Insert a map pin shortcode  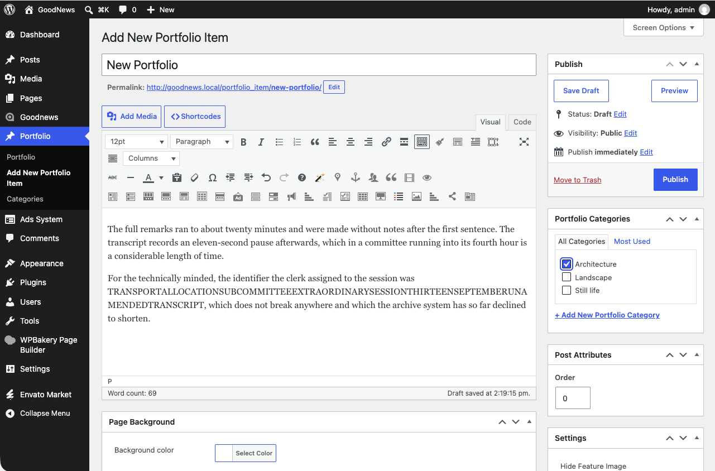pyautogui.click(x=338, y=177)
